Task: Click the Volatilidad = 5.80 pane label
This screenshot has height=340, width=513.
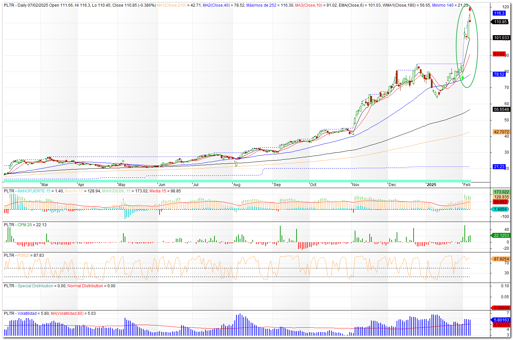Action: coord(33,313)
